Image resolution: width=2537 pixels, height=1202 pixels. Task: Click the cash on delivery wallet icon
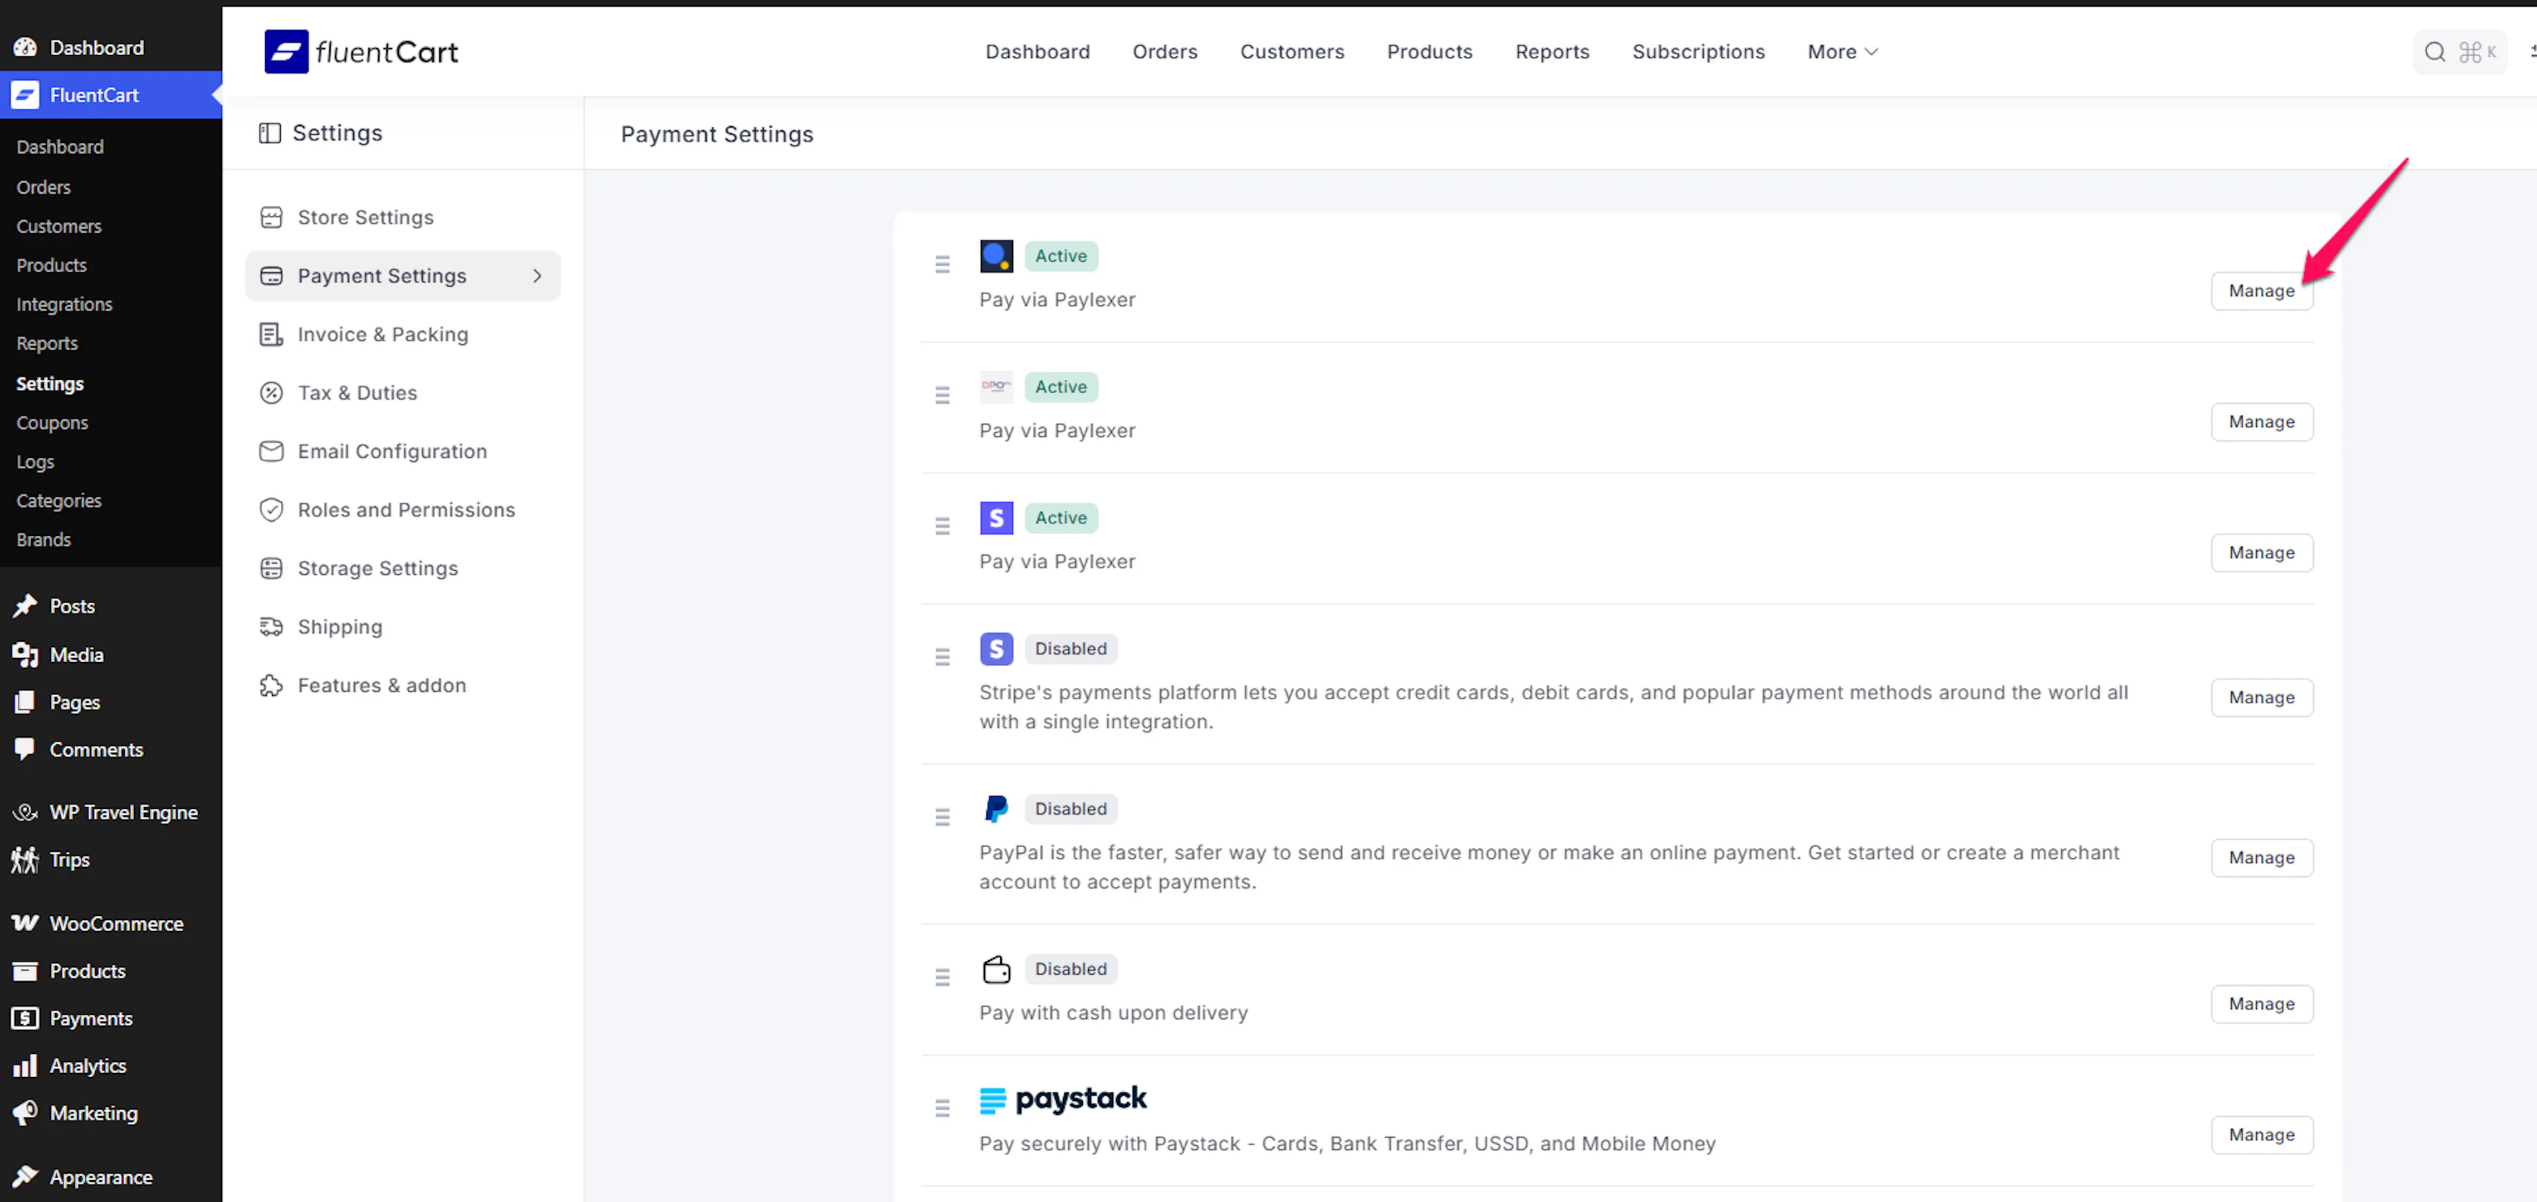click(x=996, y=969)
